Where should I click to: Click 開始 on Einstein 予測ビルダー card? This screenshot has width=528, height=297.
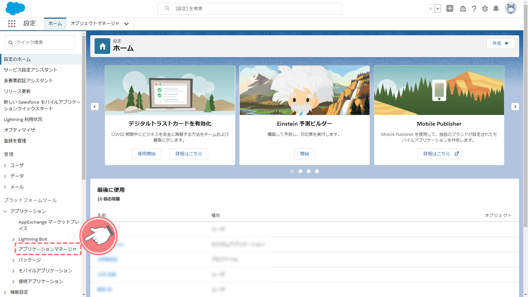pyautogui.click(x=304, y=154)
